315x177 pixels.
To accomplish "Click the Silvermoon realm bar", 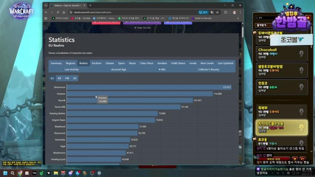I will coord(149,87).
